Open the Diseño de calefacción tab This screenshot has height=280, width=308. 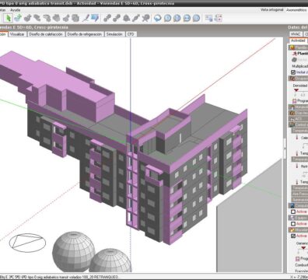pyautogui.click(x=46, y=34)
